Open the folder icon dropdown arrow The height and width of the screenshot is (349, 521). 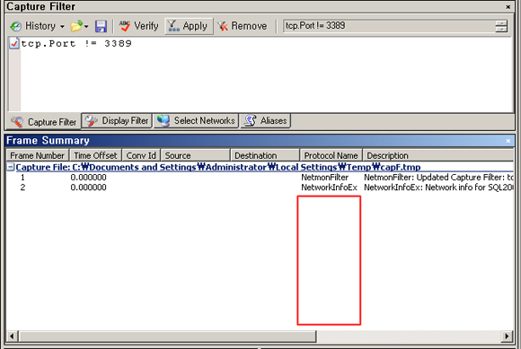(x=86, y=26)
